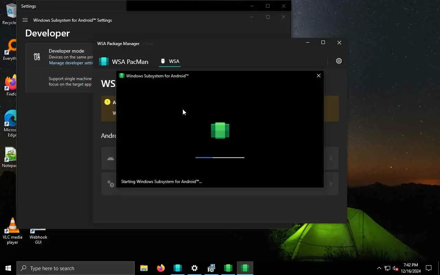
Task: Minimize the WSA Package Manager window
Action: pos(308,43)
